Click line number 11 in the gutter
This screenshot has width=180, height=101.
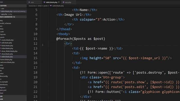click(35, 39)
